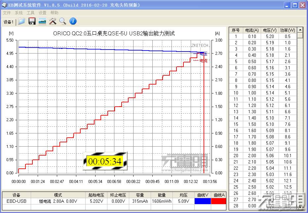The height and width of the screenshot is (213, 308).
Task: Click the 5.20 voltage cell in row 1
Action: tap(270, 36)
